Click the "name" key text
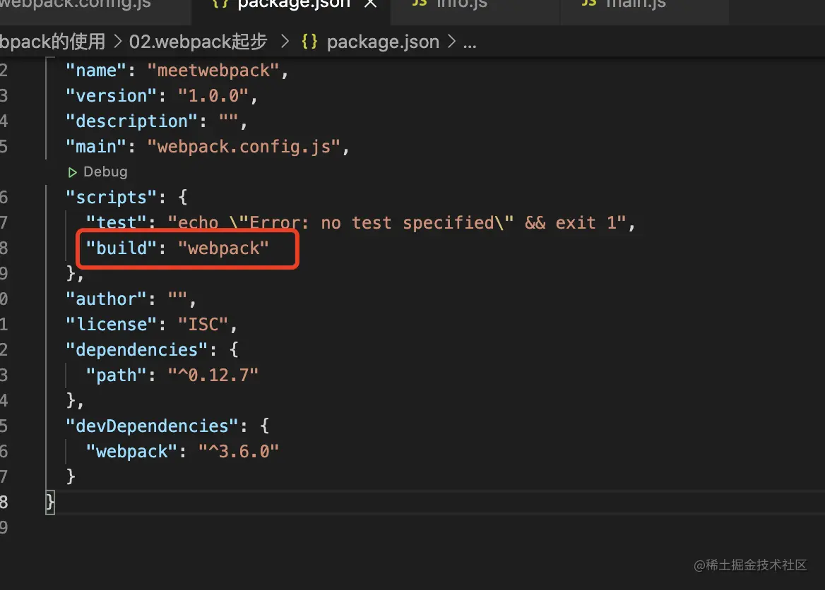825x590 pixels. (x=96, y=71)
